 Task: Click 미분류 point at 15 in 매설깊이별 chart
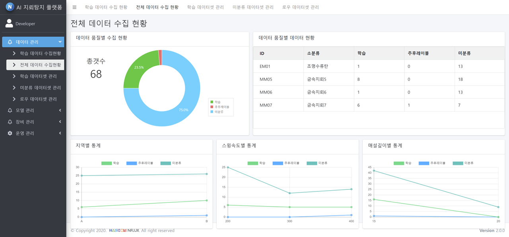pos(374,171)
